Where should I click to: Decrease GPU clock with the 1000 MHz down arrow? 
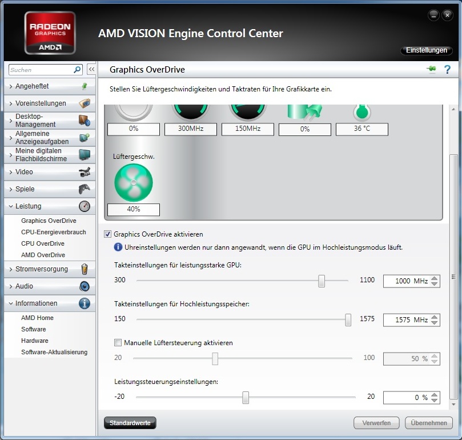click(x=434, y=283)
